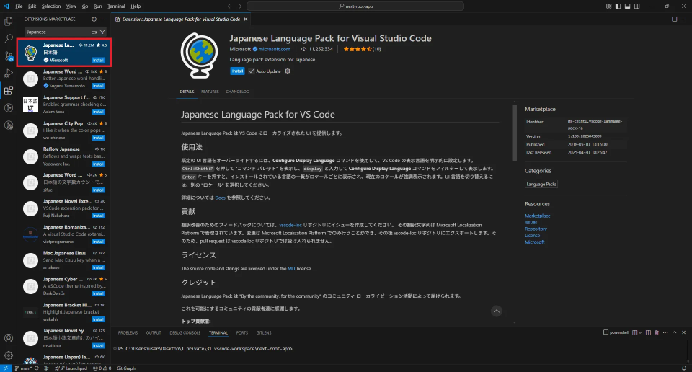Open the filter extensions funnel icon
This screenshot has height=372, width=692.
102,32
